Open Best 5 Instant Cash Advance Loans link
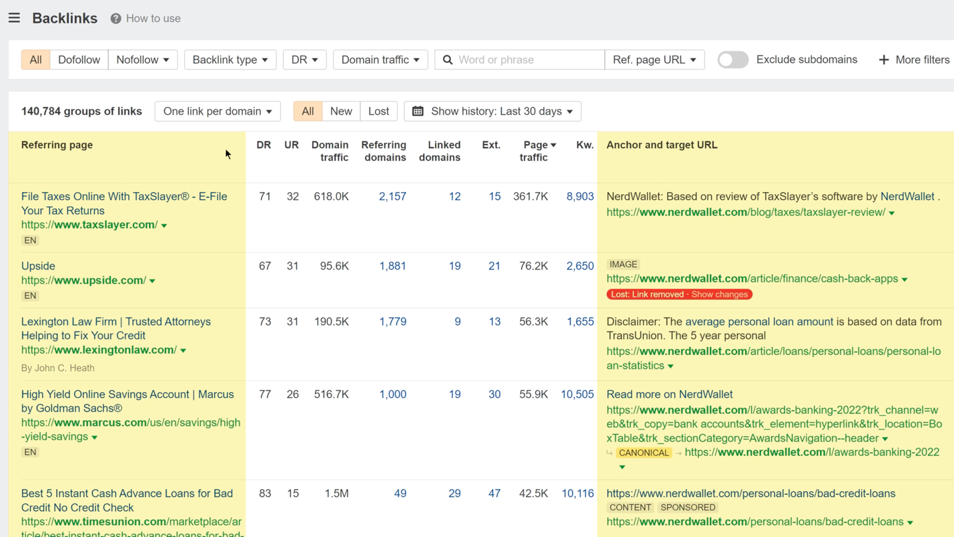 coord(127,500)
